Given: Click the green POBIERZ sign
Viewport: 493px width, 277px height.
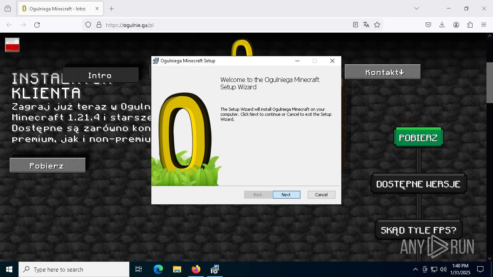Looking at the screenshot, I should coord(418,138).
